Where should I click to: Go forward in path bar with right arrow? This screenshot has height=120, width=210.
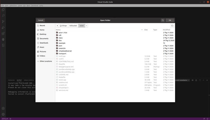coord(86,26)
